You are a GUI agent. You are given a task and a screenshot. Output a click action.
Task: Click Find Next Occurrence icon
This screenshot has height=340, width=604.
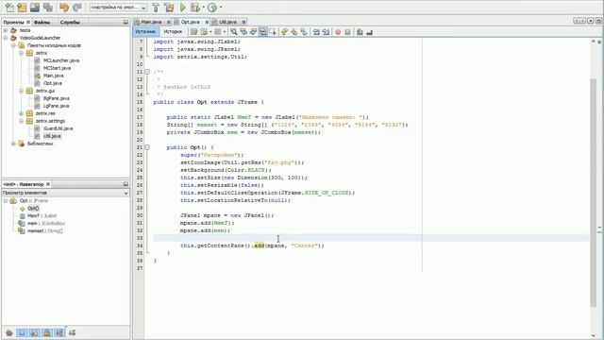point(253,32)
